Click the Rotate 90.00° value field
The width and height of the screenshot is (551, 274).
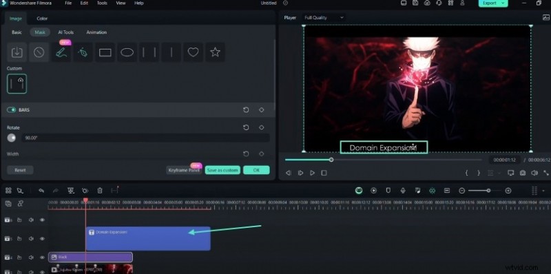click(x=146, y=138)
